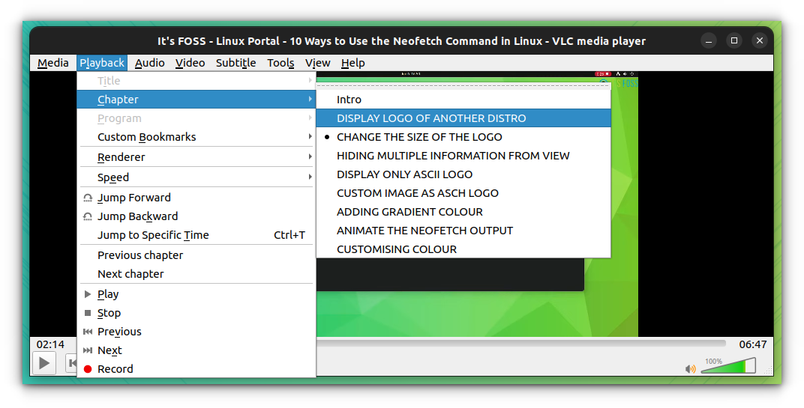Click the Stop square icon in menu
Screen dimensions: 804x408
point(88,313)
